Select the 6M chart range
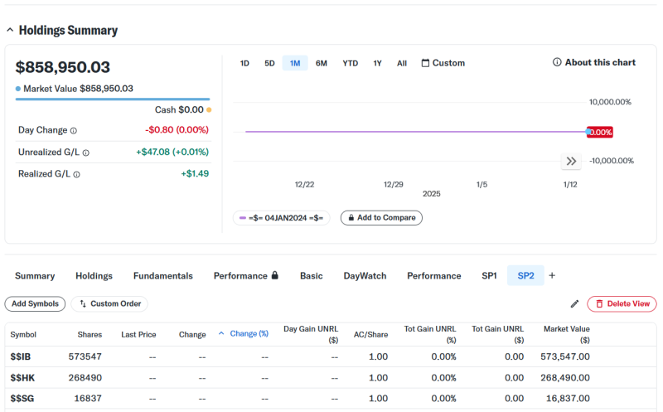The width and height of the screenshot is (663, 412). pos(322,63)
